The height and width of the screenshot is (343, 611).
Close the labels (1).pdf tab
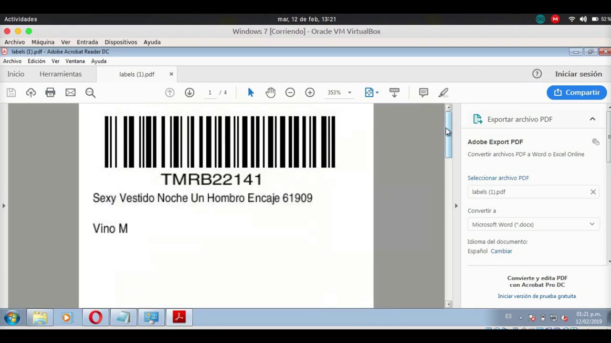(x=171, y=74)
